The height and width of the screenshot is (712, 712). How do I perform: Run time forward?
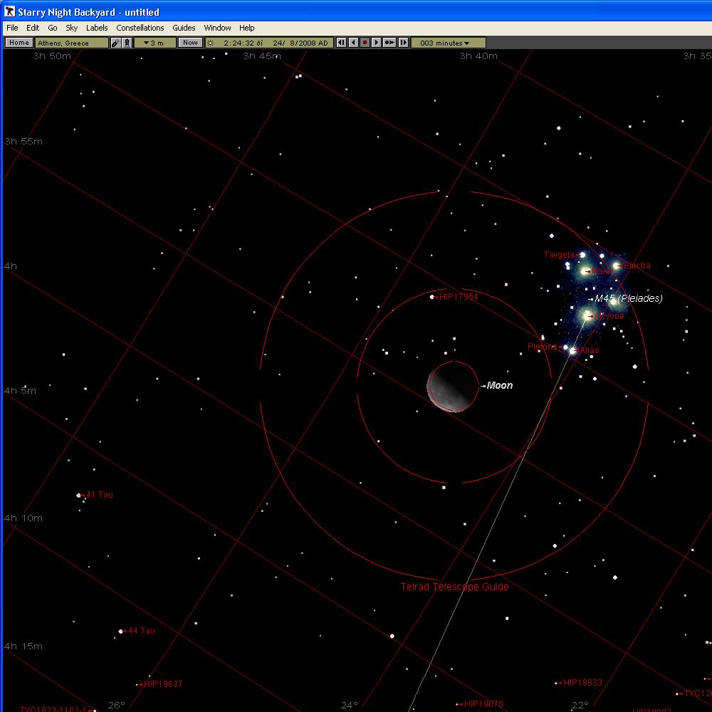pos(376,43)
